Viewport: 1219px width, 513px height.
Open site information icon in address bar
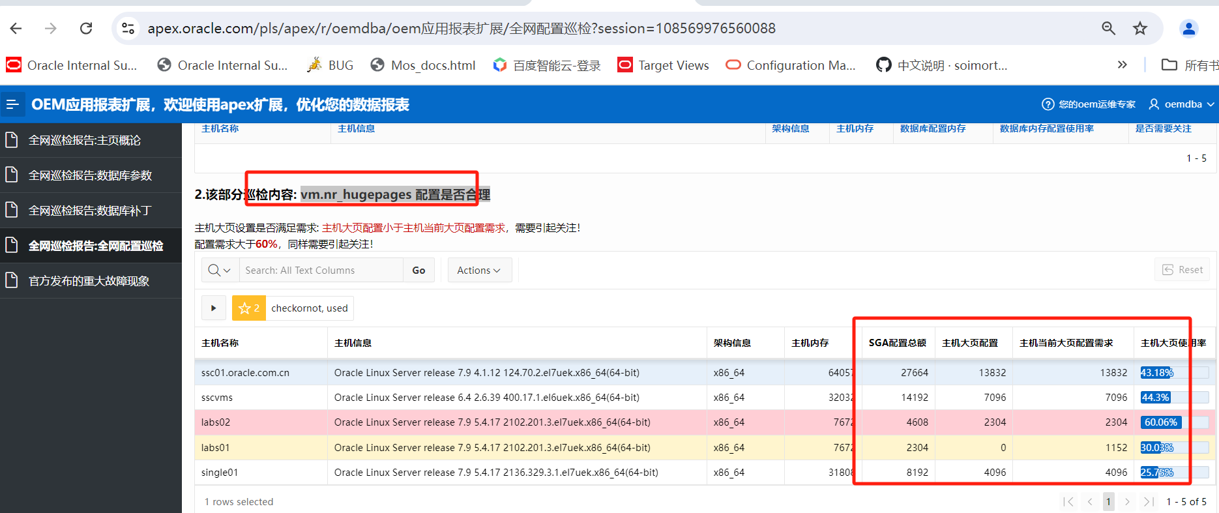coord(128,28)
